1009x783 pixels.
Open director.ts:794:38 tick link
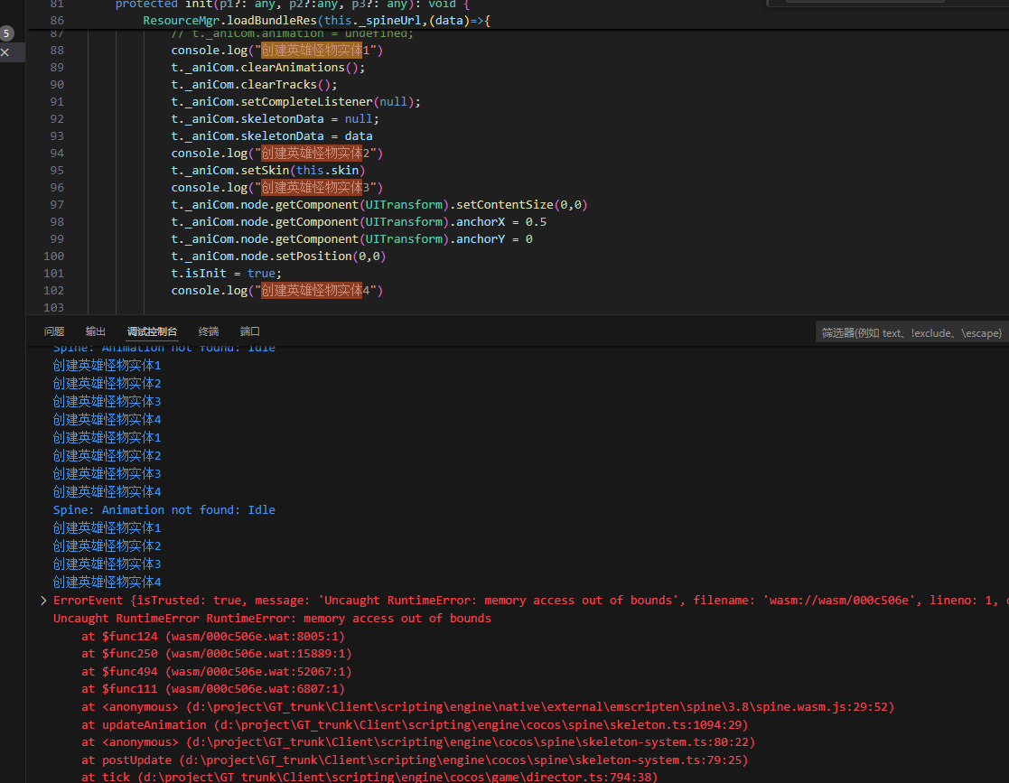(397, 777)
